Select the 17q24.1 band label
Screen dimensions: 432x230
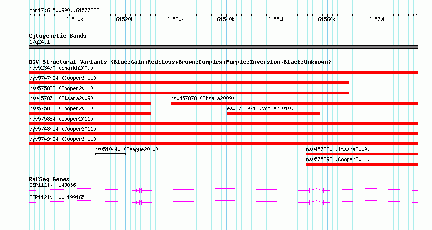[39, 42]
